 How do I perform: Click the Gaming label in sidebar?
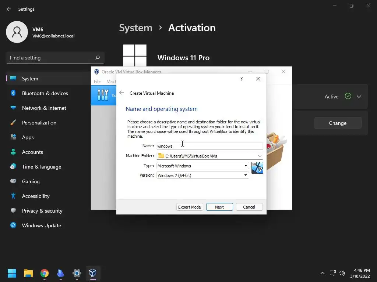31,181
